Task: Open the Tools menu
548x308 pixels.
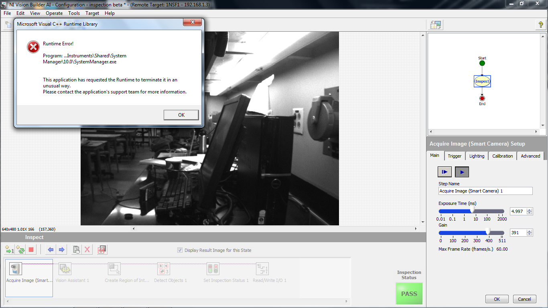Action: pyautogui.click(x=74, y=13)
